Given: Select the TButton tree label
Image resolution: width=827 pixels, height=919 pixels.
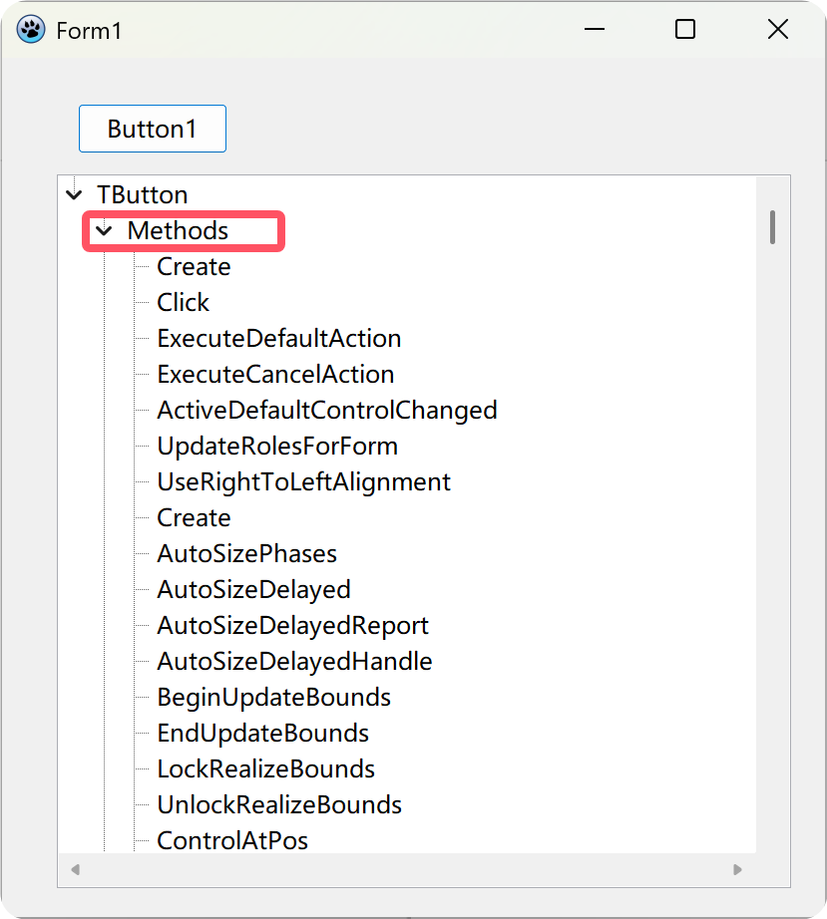Looking at the screenshot, I should 143,194.
